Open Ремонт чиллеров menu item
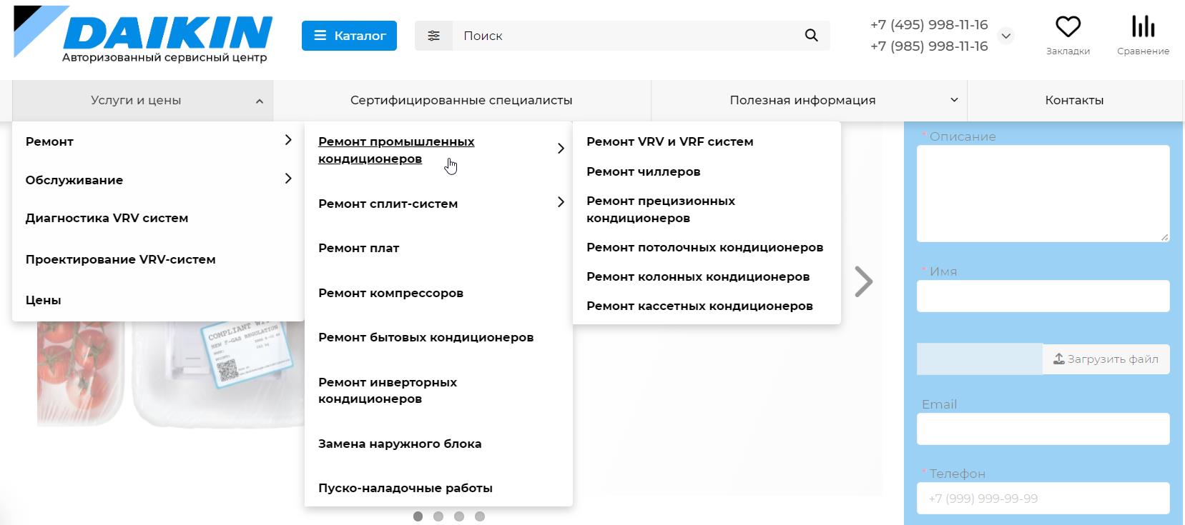Image resolution: width=1185 pixels, height=525 pixels. (x=643, y=171)
